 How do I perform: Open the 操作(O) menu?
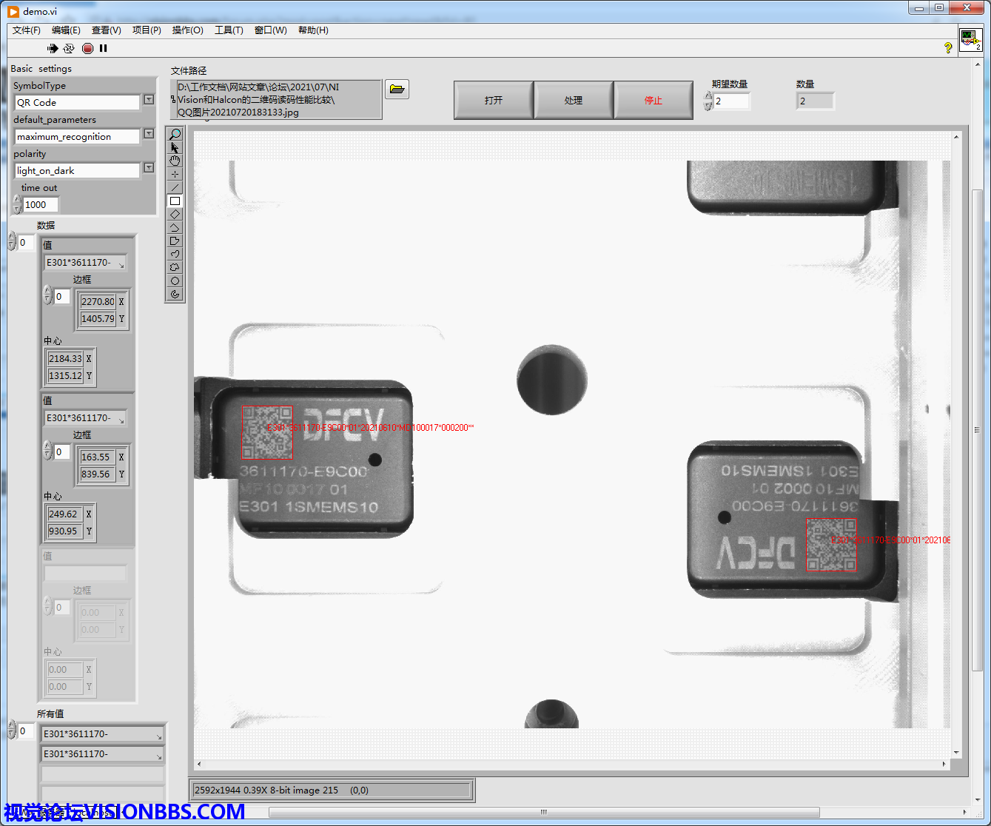(188, 30)
